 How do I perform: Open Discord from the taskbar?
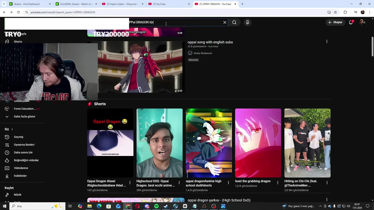tap(147, 206)
